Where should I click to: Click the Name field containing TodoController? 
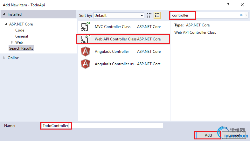102,125
